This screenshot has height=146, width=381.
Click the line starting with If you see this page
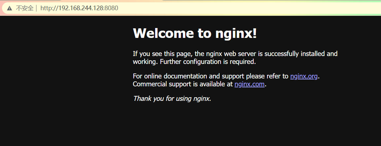[x=235, y=54]
